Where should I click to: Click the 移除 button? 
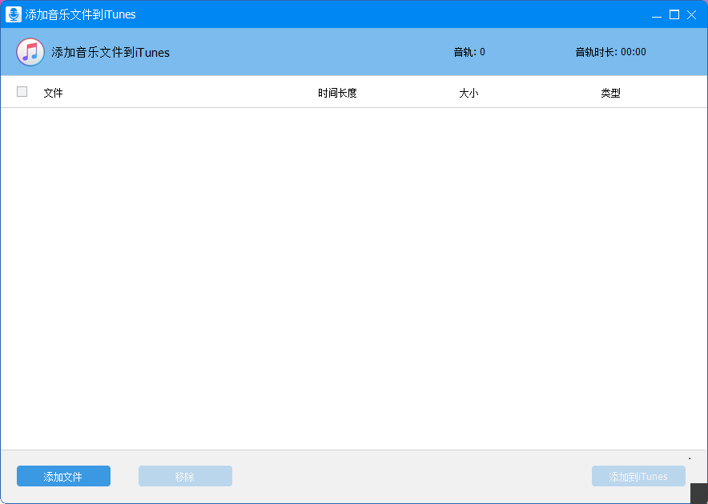185,476
